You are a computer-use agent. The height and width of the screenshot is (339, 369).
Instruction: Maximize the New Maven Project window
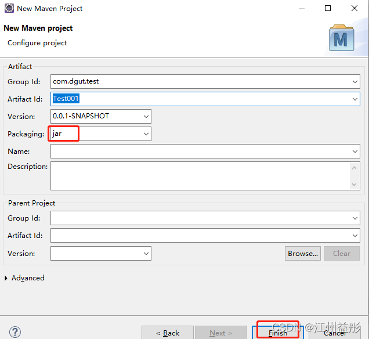[328, 8]
